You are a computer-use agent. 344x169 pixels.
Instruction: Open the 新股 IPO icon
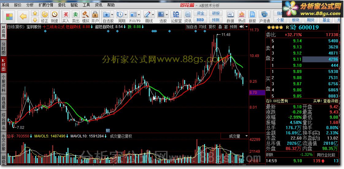252,17
